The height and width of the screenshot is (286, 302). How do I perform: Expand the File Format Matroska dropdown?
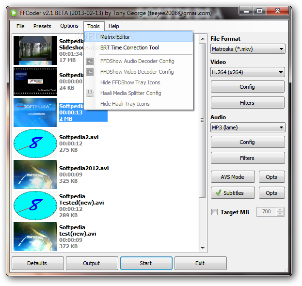click(x=248, y=49)
